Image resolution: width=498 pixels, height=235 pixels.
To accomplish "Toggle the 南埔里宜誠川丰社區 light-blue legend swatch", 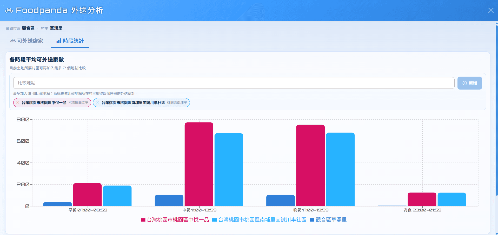I will 215,220.
